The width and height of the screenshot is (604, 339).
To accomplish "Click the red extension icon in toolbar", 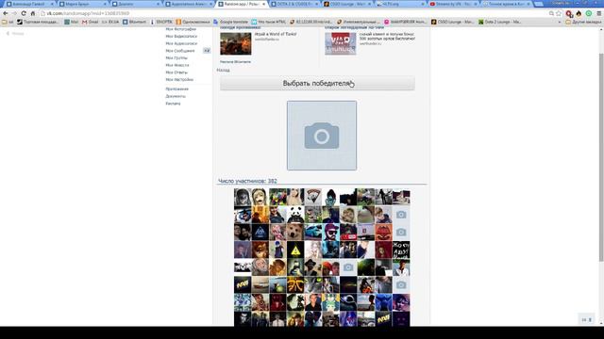I will [x=569, y=13].
